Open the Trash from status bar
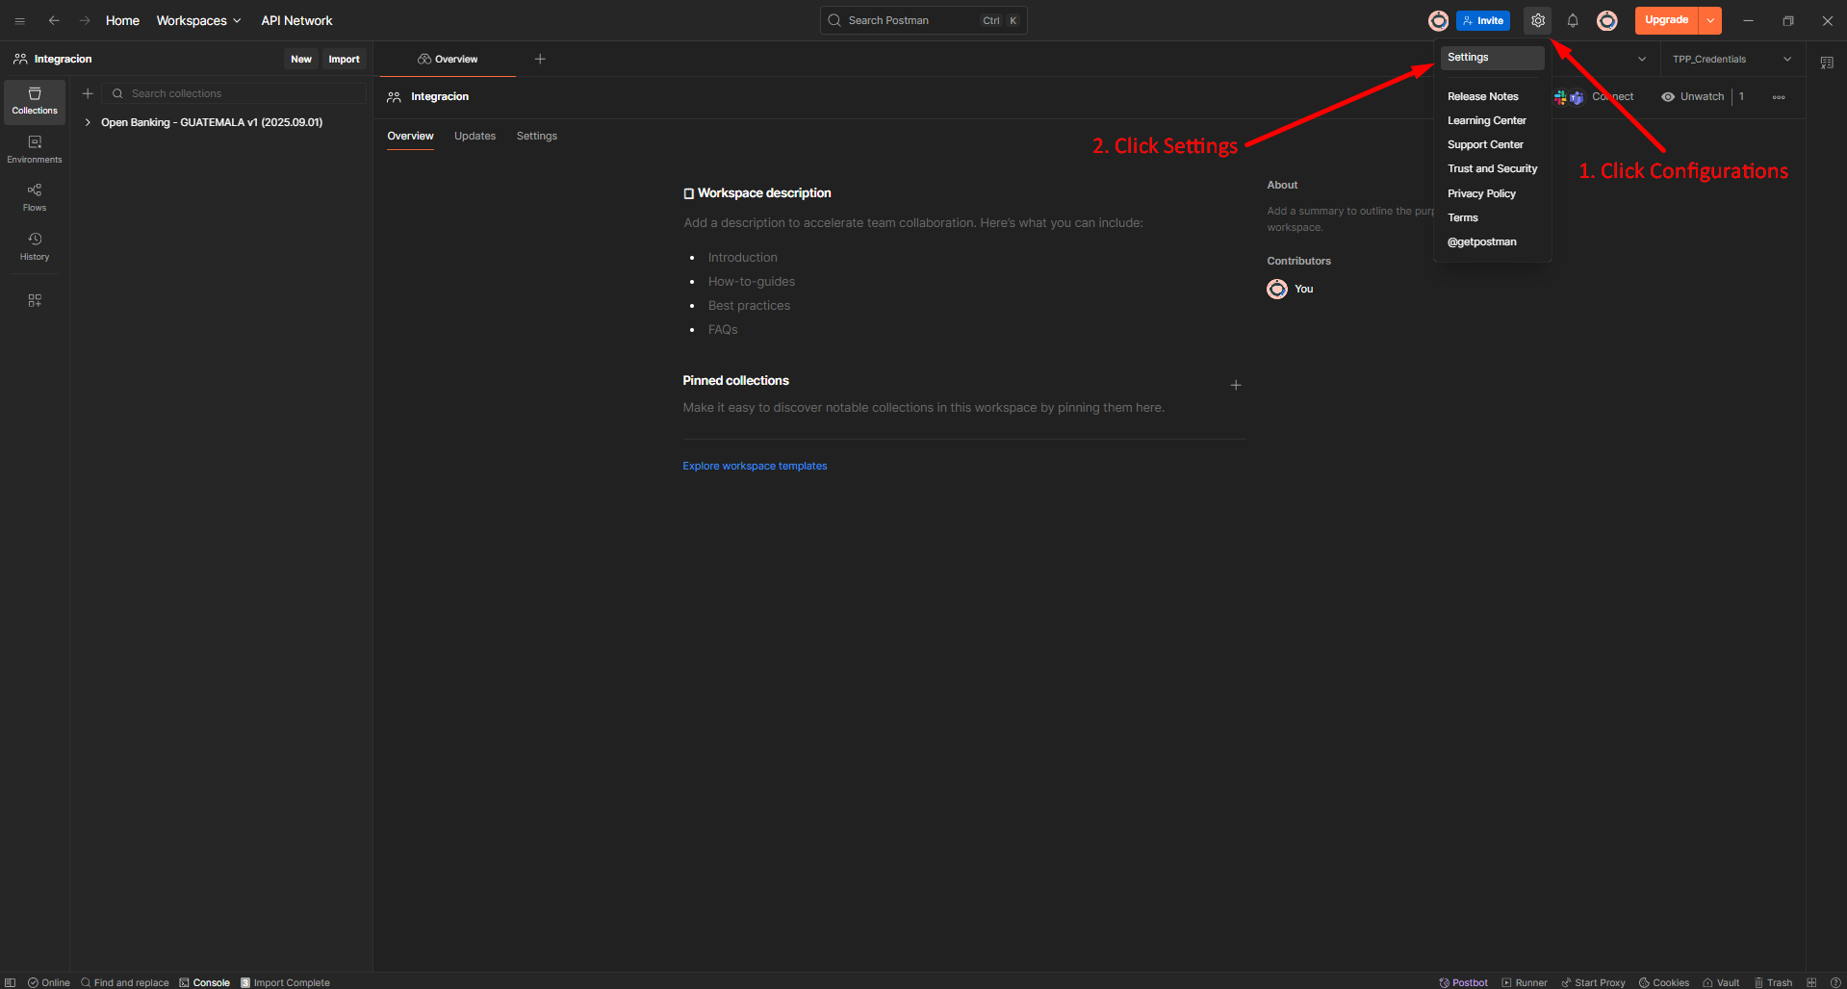 tap(1773, 982)
